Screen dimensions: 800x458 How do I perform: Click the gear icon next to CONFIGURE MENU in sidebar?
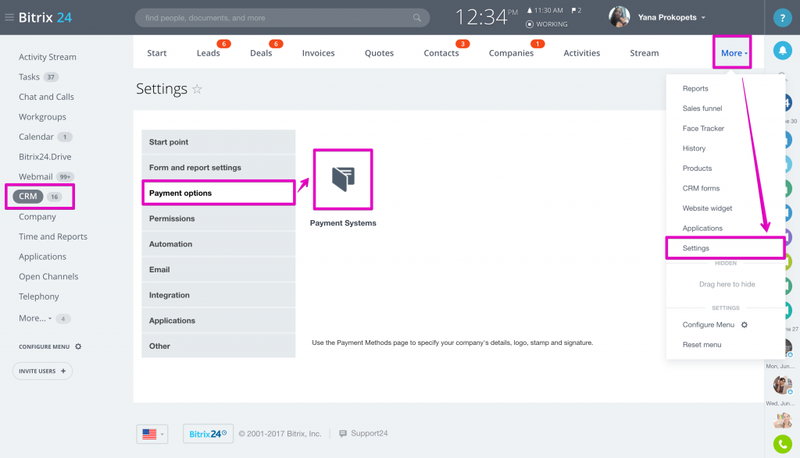point(78,346)
